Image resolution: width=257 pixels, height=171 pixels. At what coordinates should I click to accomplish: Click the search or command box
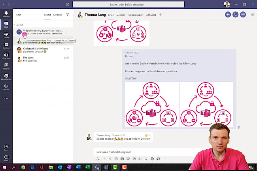coord(128,5)
